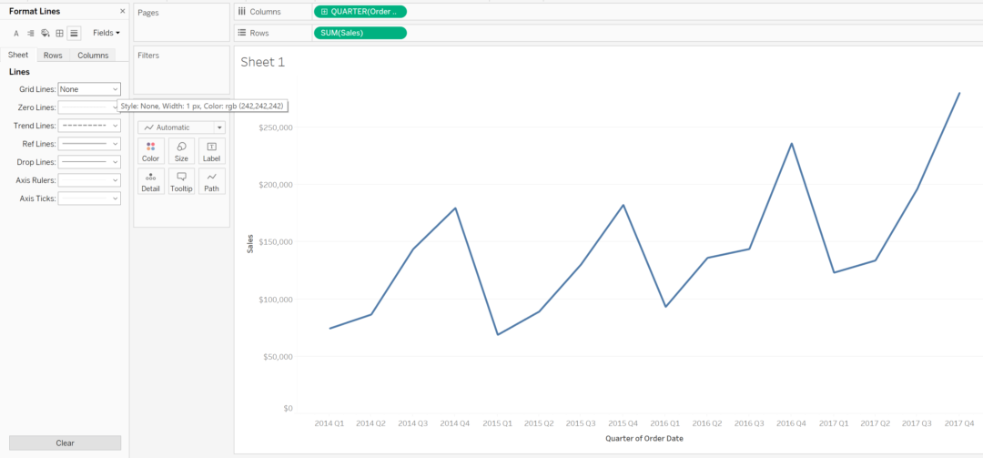
Task: Click the Pages shelf
Action: coord(181,21)
